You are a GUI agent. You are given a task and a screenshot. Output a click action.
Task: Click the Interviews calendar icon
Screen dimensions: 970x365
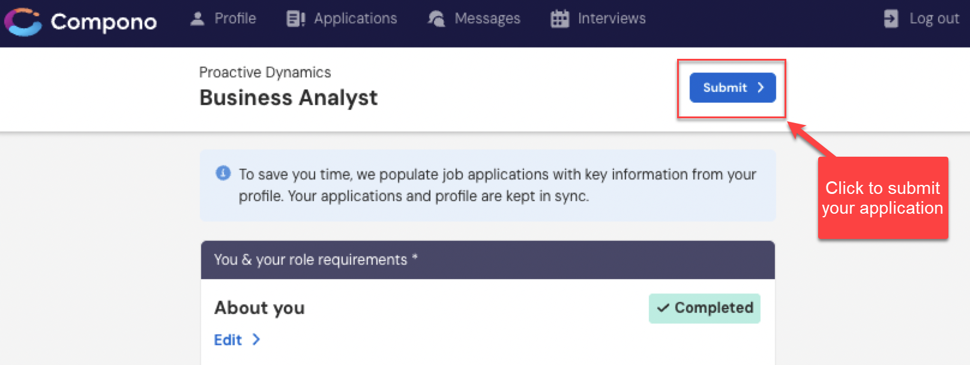(x=559, y=19)
